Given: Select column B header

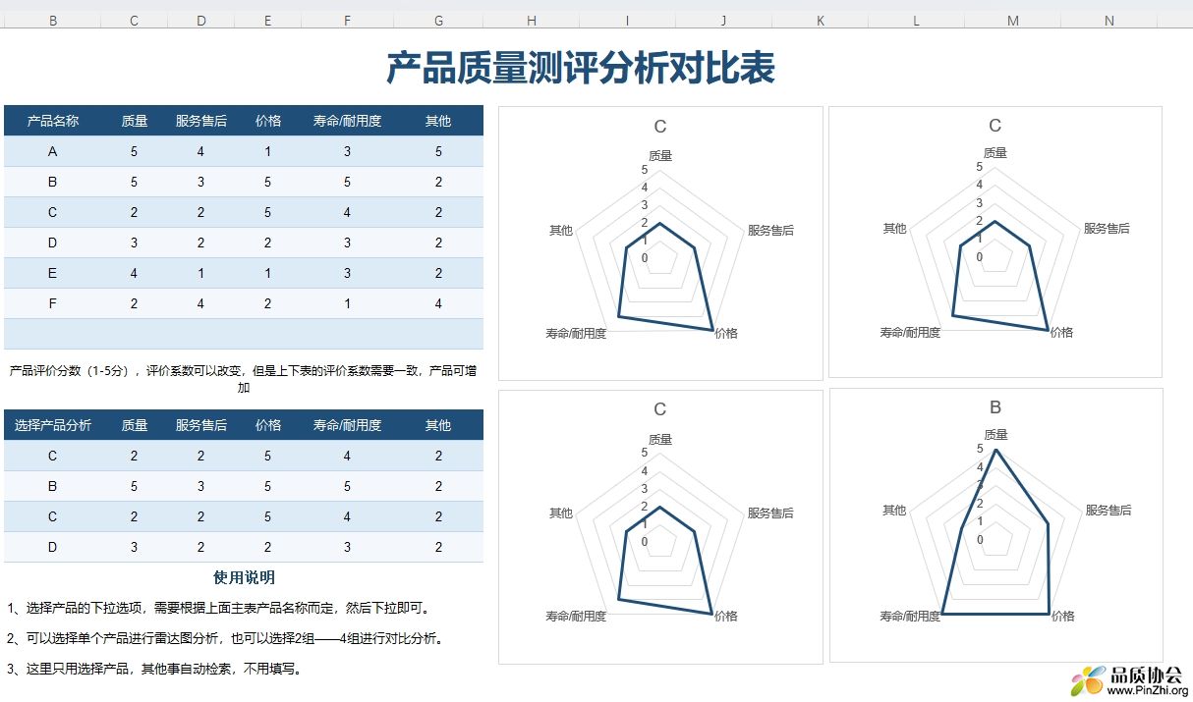Looking at the screenshot, I should pyautogui.click(x=53, y=21).
